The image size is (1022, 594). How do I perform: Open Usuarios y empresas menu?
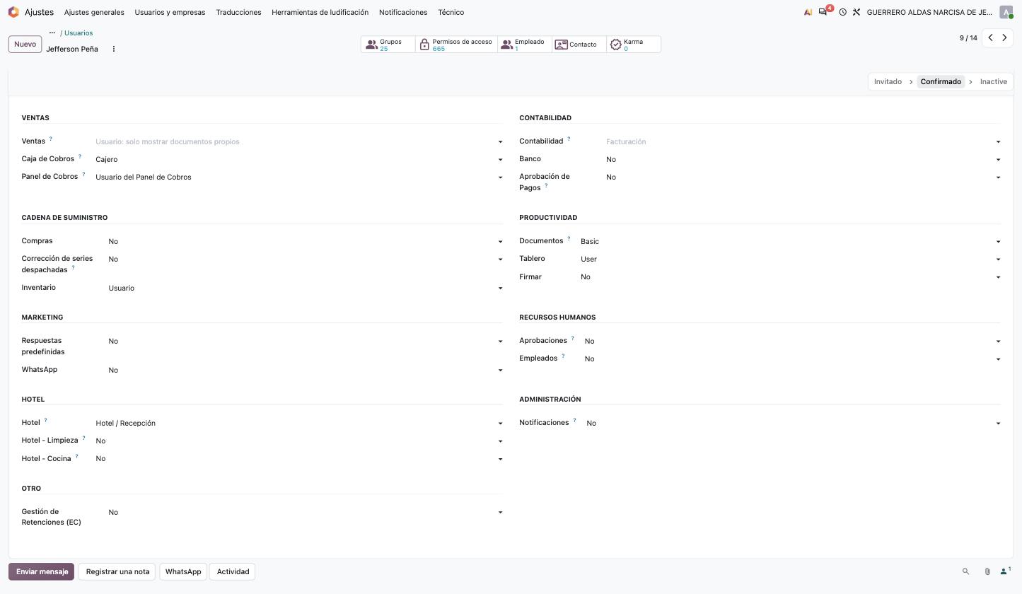[x=170, y=12]
